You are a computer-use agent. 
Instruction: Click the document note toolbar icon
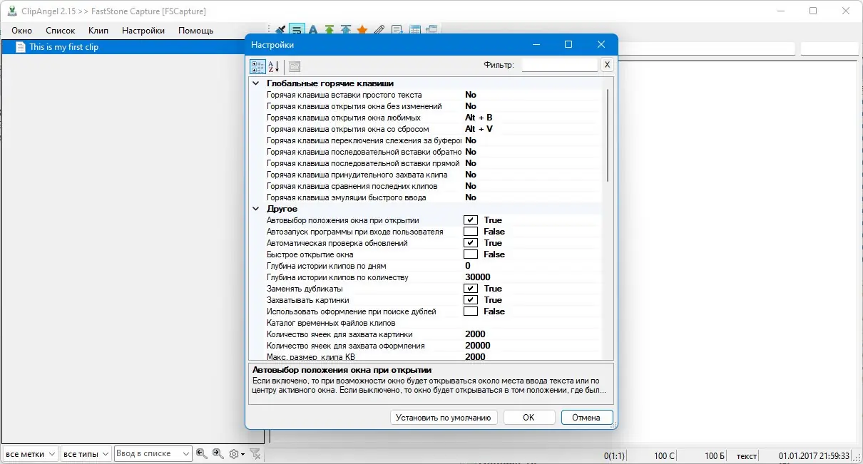point(397,31)
